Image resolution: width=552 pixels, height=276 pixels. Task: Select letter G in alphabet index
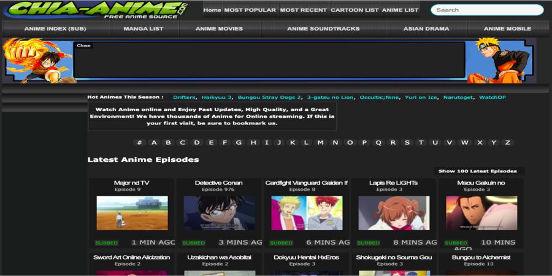coord(239,142)
